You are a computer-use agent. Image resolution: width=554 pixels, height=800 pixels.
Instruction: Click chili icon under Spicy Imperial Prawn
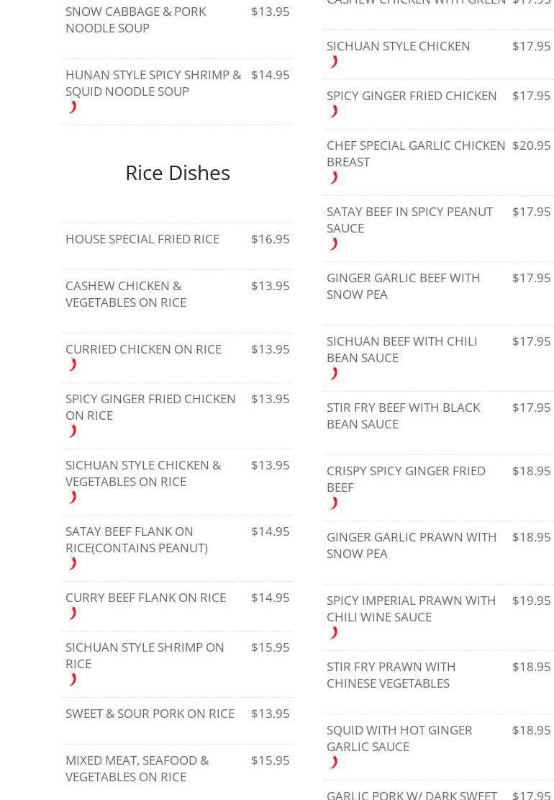(334, 633)
